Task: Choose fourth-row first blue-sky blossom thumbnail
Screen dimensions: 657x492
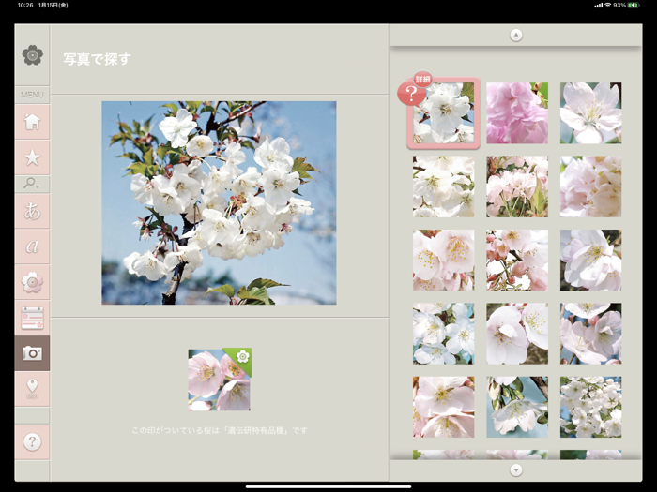Action: point(443,334)
